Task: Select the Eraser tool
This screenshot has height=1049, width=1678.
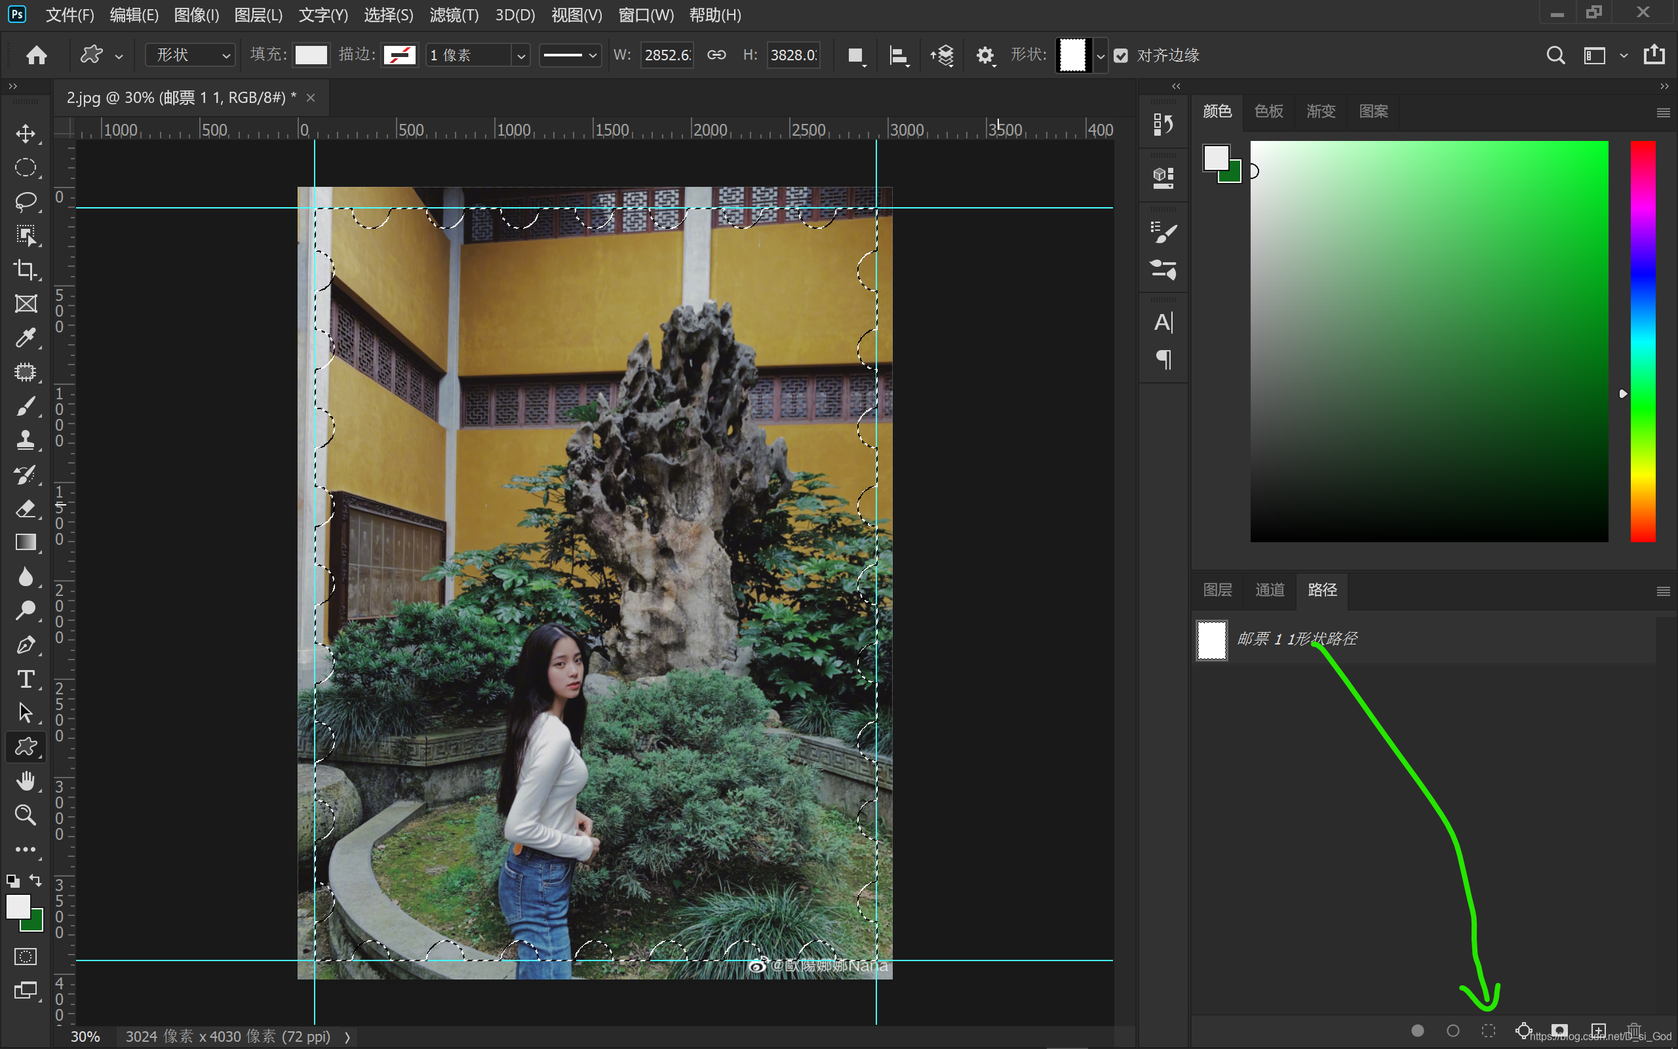Action: tap(26, 509)
